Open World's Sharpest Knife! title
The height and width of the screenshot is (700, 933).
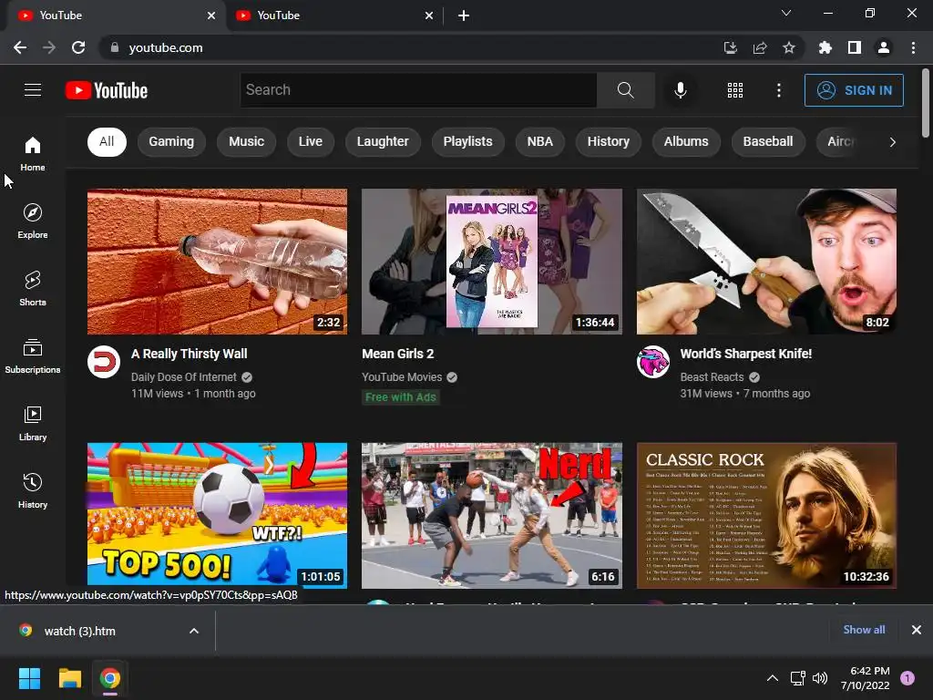746,354
